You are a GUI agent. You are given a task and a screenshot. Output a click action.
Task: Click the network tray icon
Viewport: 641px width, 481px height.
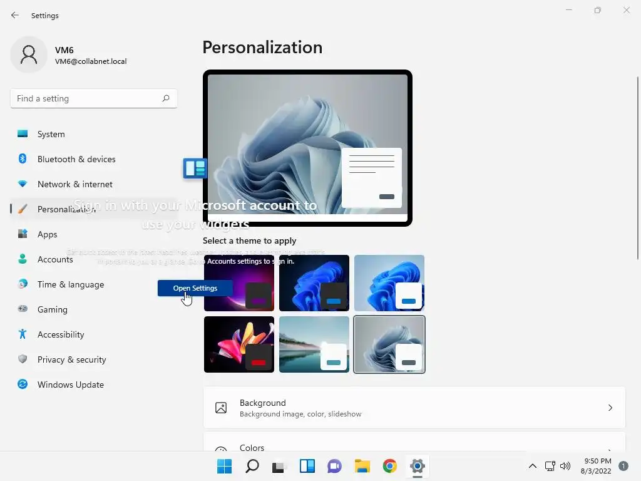[550, 466]
